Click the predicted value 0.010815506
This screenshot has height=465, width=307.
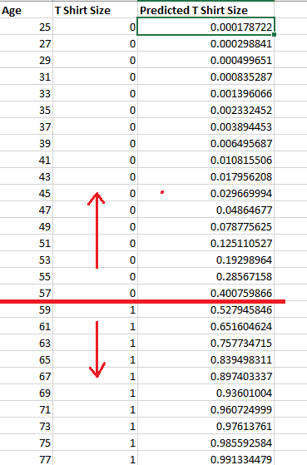click(x=205, y=160)
